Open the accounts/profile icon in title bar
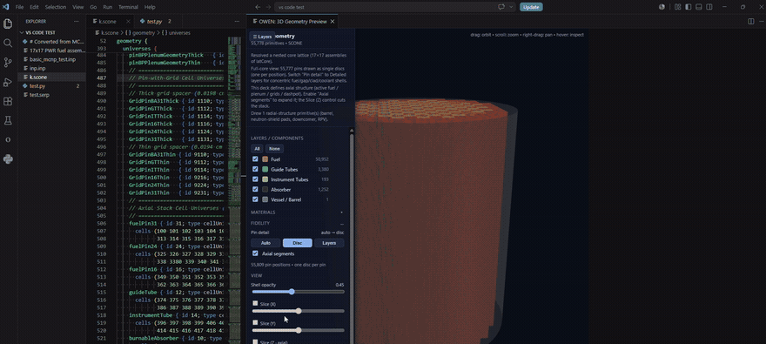This screenshot has height=344, width=766. coord(662,7)
